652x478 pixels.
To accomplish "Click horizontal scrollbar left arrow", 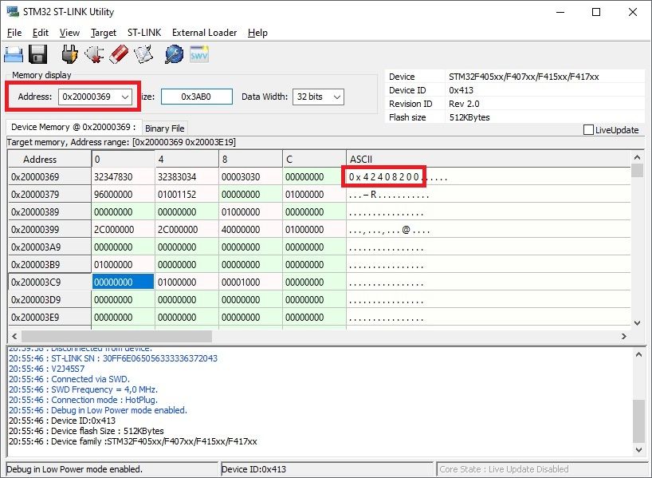I will coord(14,336).
